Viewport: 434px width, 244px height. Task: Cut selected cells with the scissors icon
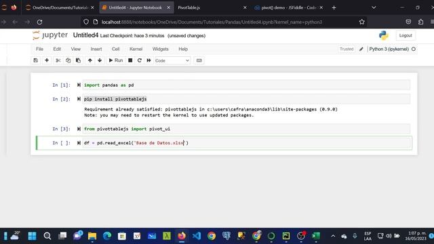point(58,60)
